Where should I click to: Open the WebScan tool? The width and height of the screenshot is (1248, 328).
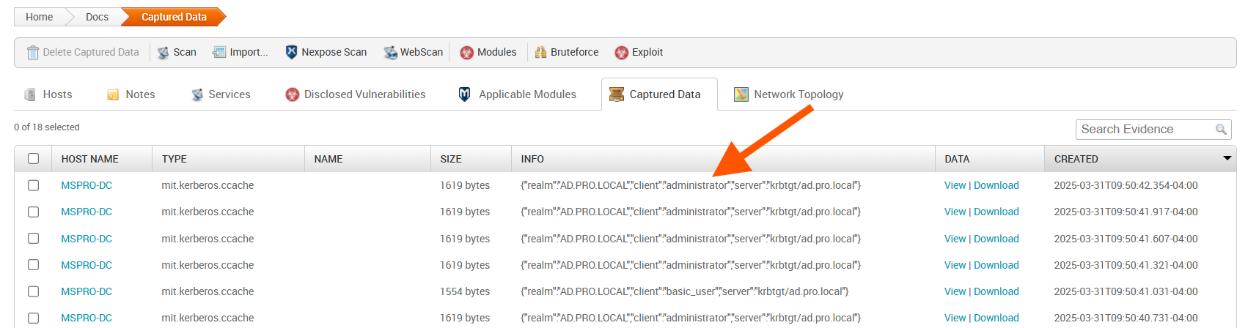(x=390, y=53)
